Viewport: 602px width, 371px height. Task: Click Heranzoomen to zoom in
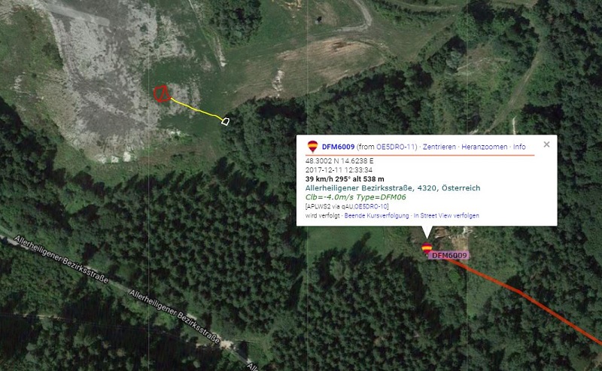pos(484,147)
